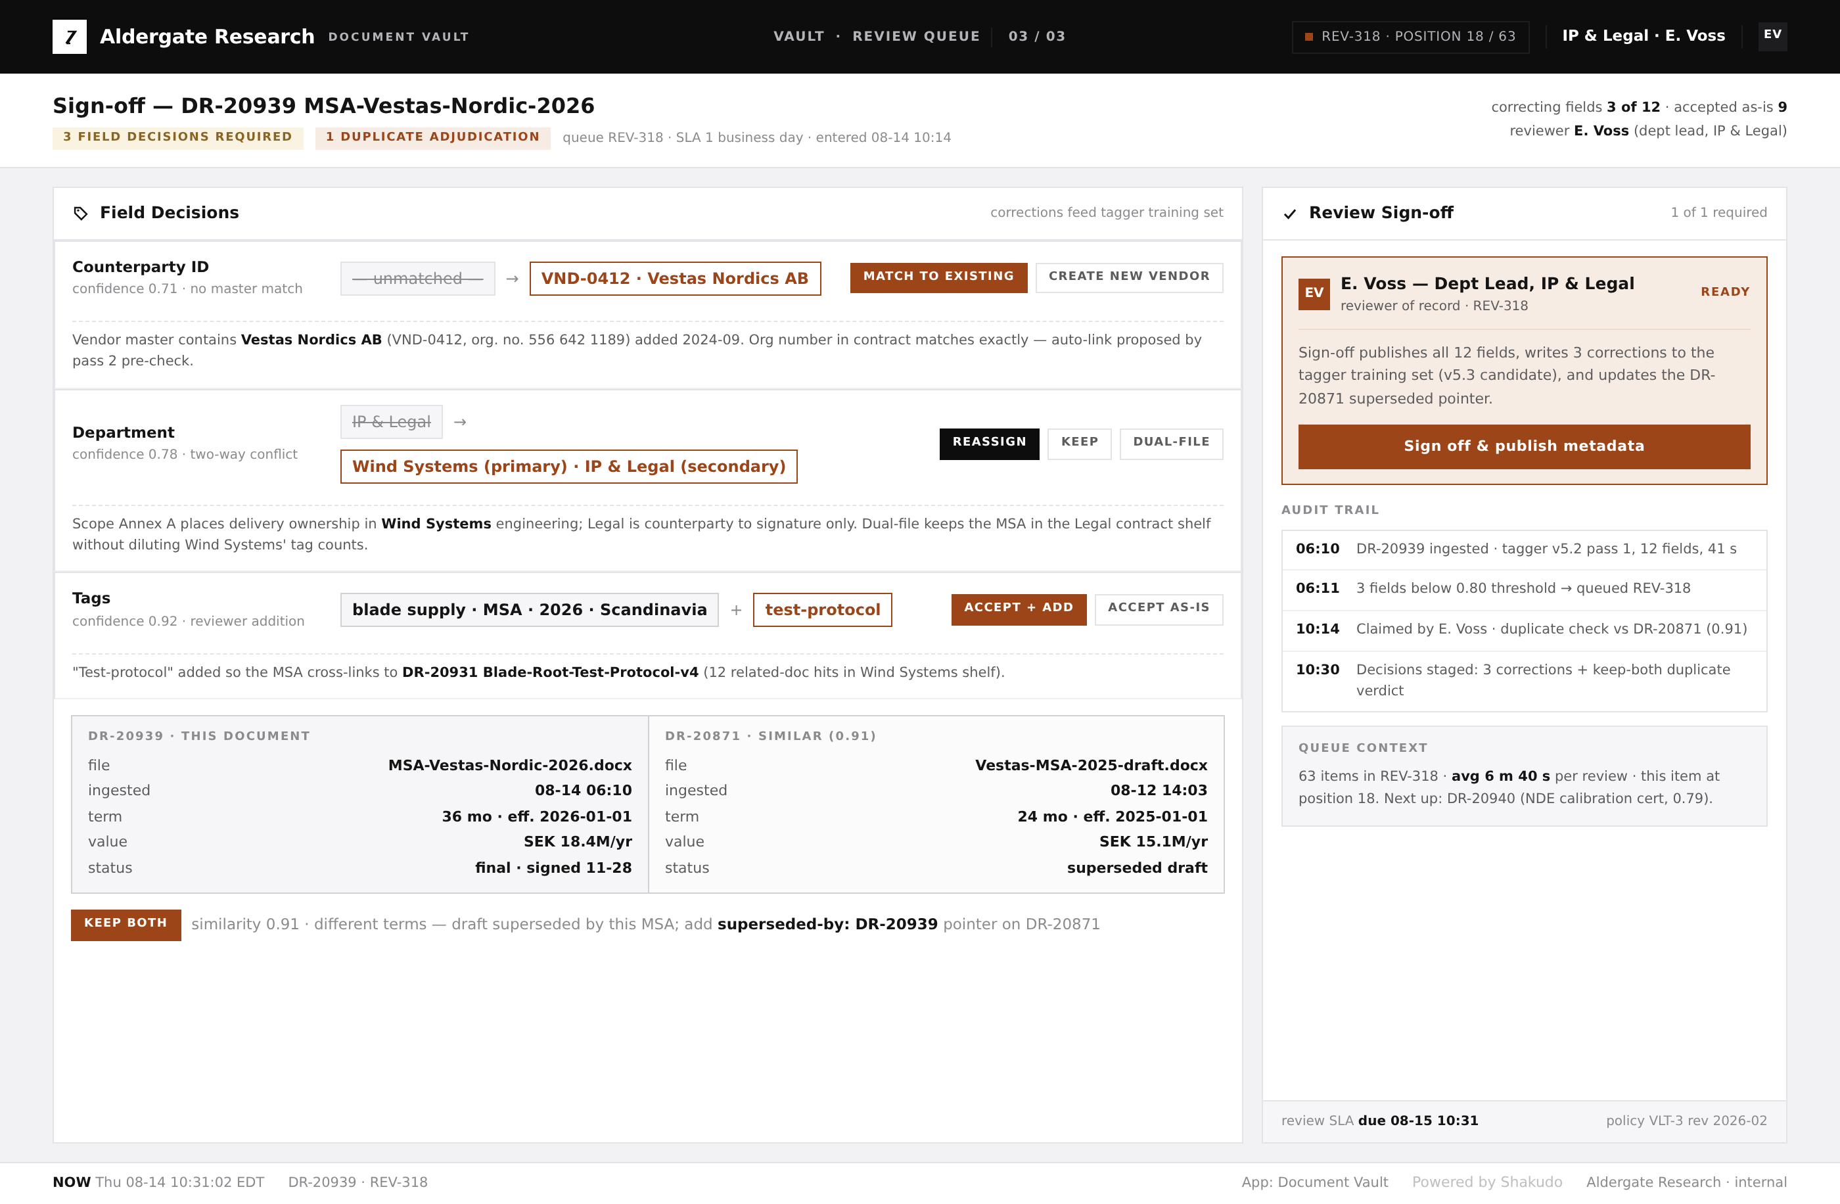Click the test-protocol tag chip

click(x=822, y=610)
